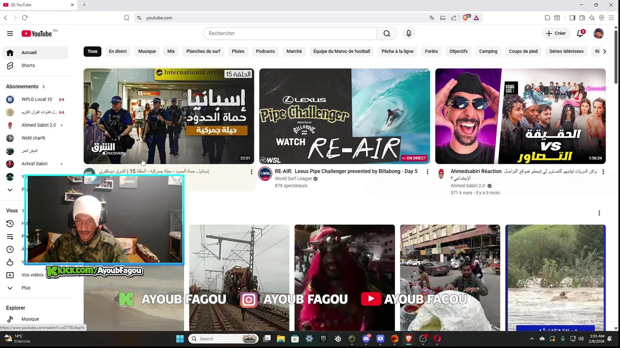Click the search magnifier button
This screenshot has height=348, width=620.
coord(387,33)
